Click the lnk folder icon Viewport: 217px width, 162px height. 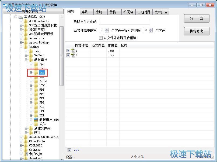point(31,51)
